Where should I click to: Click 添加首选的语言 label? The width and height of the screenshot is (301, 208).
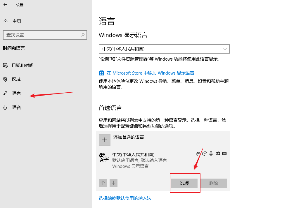129,137
